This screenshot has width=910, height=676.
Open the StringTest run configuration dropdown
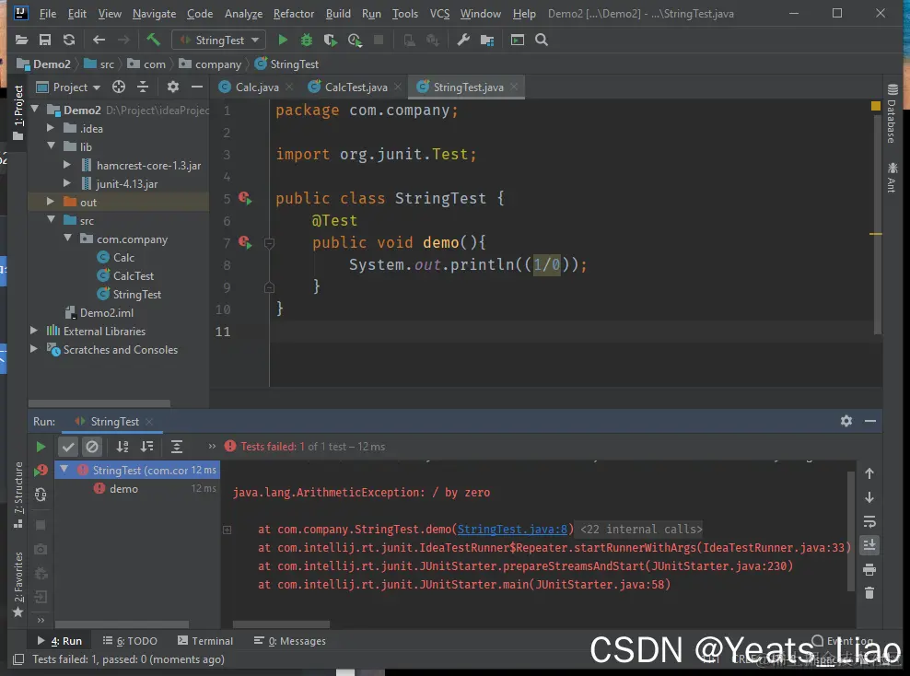(x=219, y=40)
